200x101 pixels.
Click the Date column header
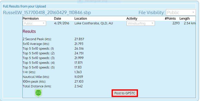(57, 18)
